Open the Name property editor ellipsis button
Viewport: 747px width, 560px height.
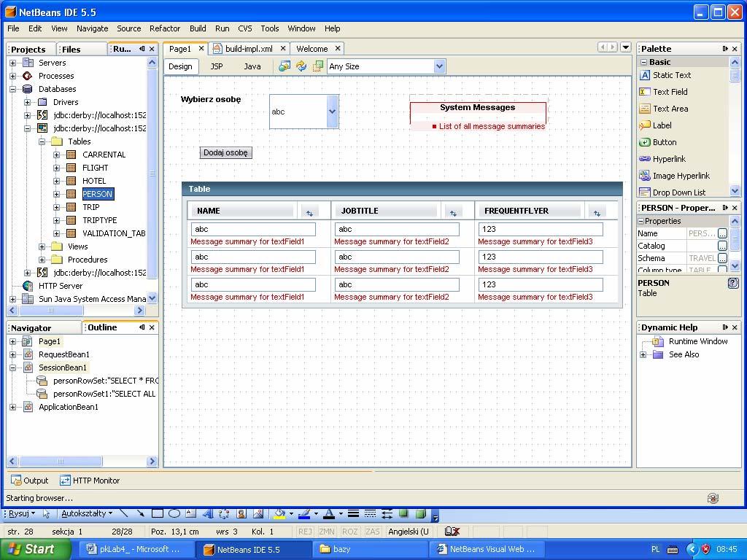[722, 233]
